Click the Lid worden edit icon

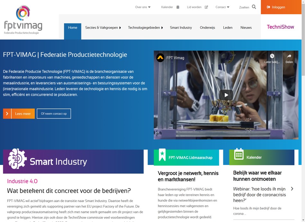click(x=206, y=7)
